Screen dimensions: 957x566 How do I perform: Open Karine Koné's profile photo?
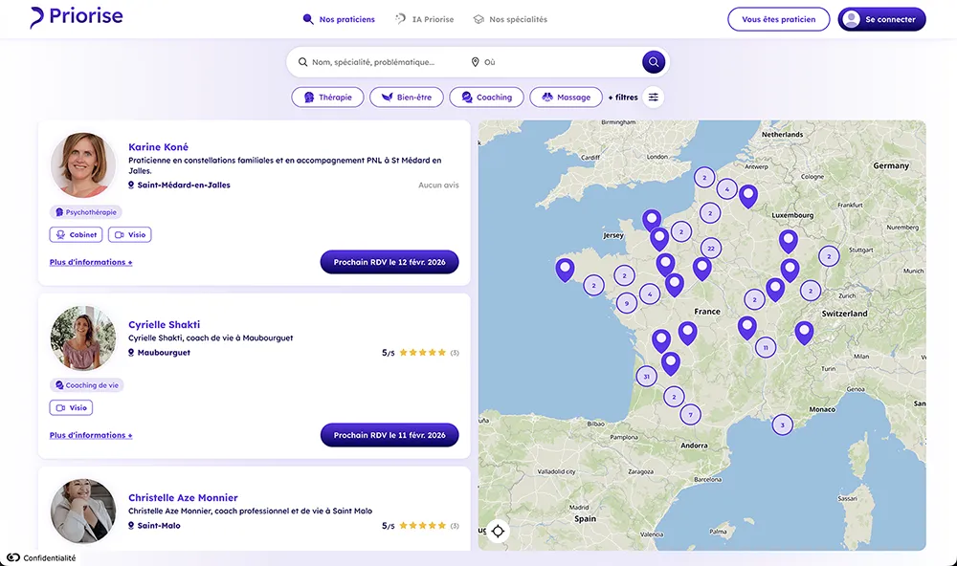coord(83,164)
